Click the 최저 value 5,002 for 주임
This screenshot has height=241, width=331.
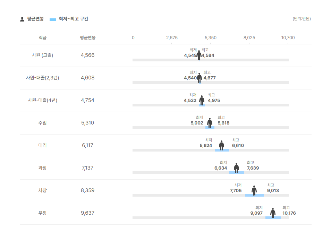tap(197, 123)
